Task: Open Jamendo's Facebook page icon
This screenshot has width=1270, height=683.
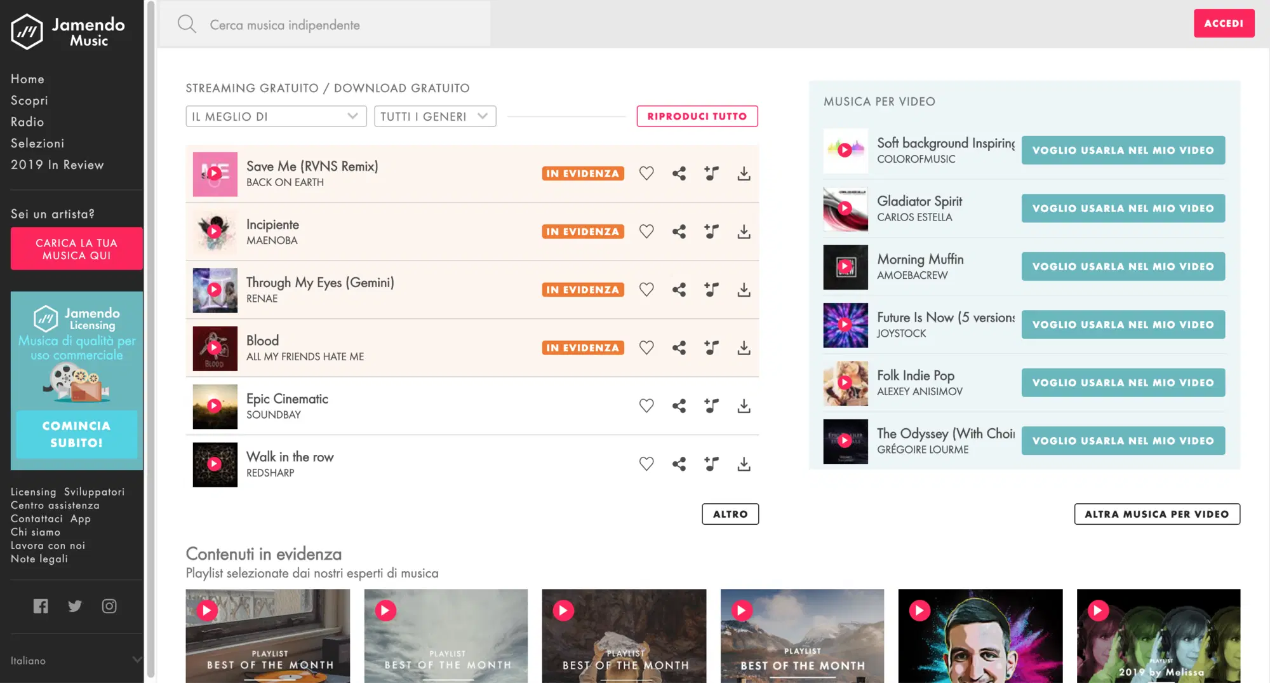Action: [x=41, y=606]
